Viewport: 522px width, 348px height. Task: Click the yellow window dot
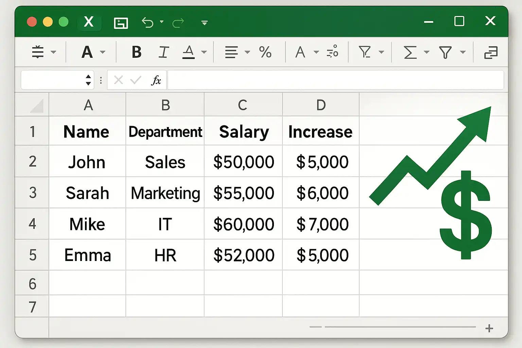coord(48,22)
